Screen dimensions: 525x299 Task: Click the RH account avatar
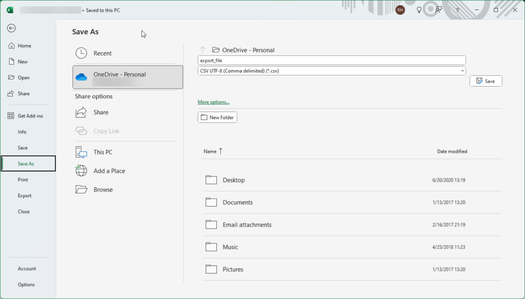click(x=400, y=10)
